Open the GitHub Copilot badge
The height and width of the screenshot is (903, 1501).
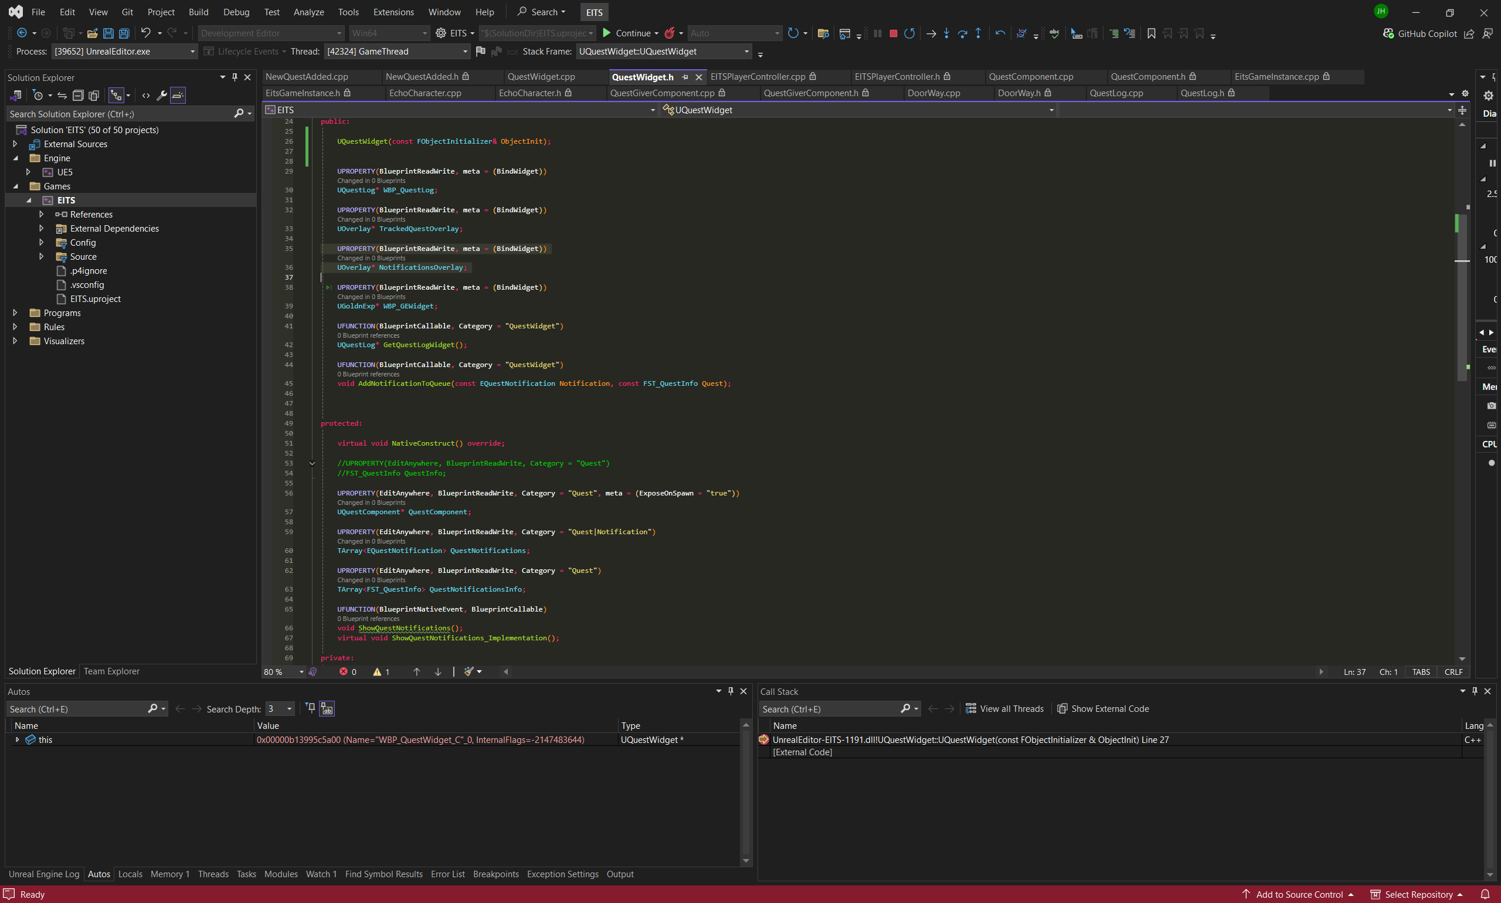coord(1420,33)
